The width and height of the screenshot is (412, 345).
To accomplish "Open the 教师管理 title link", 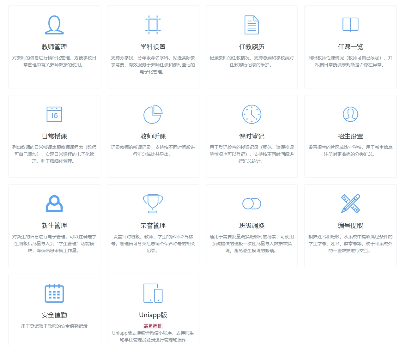I will tap(54, 47).
